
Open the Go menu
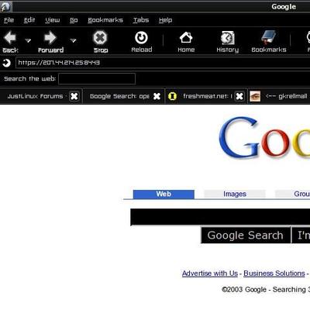(x=74, y=20)
